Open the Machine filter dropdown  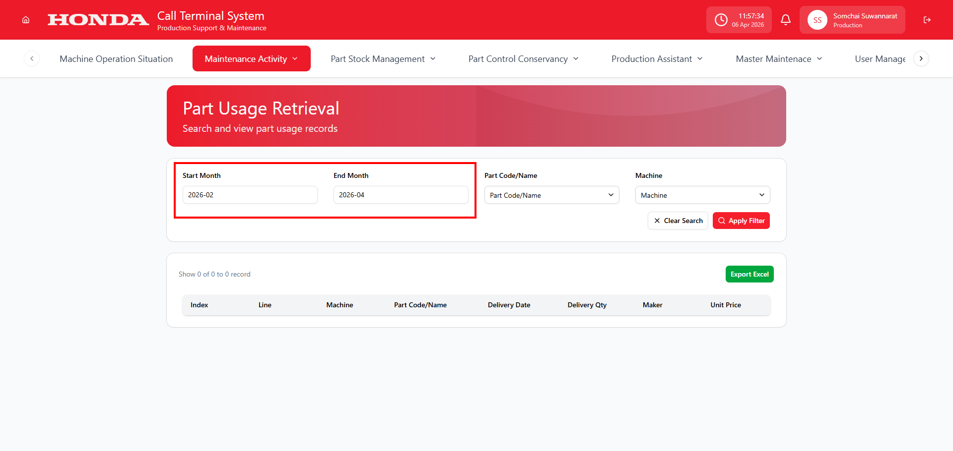point(702,195)
